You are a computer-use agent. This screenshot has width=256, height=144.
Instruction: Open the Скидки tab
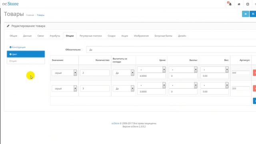pyautogui.click(x=112, y=36)
